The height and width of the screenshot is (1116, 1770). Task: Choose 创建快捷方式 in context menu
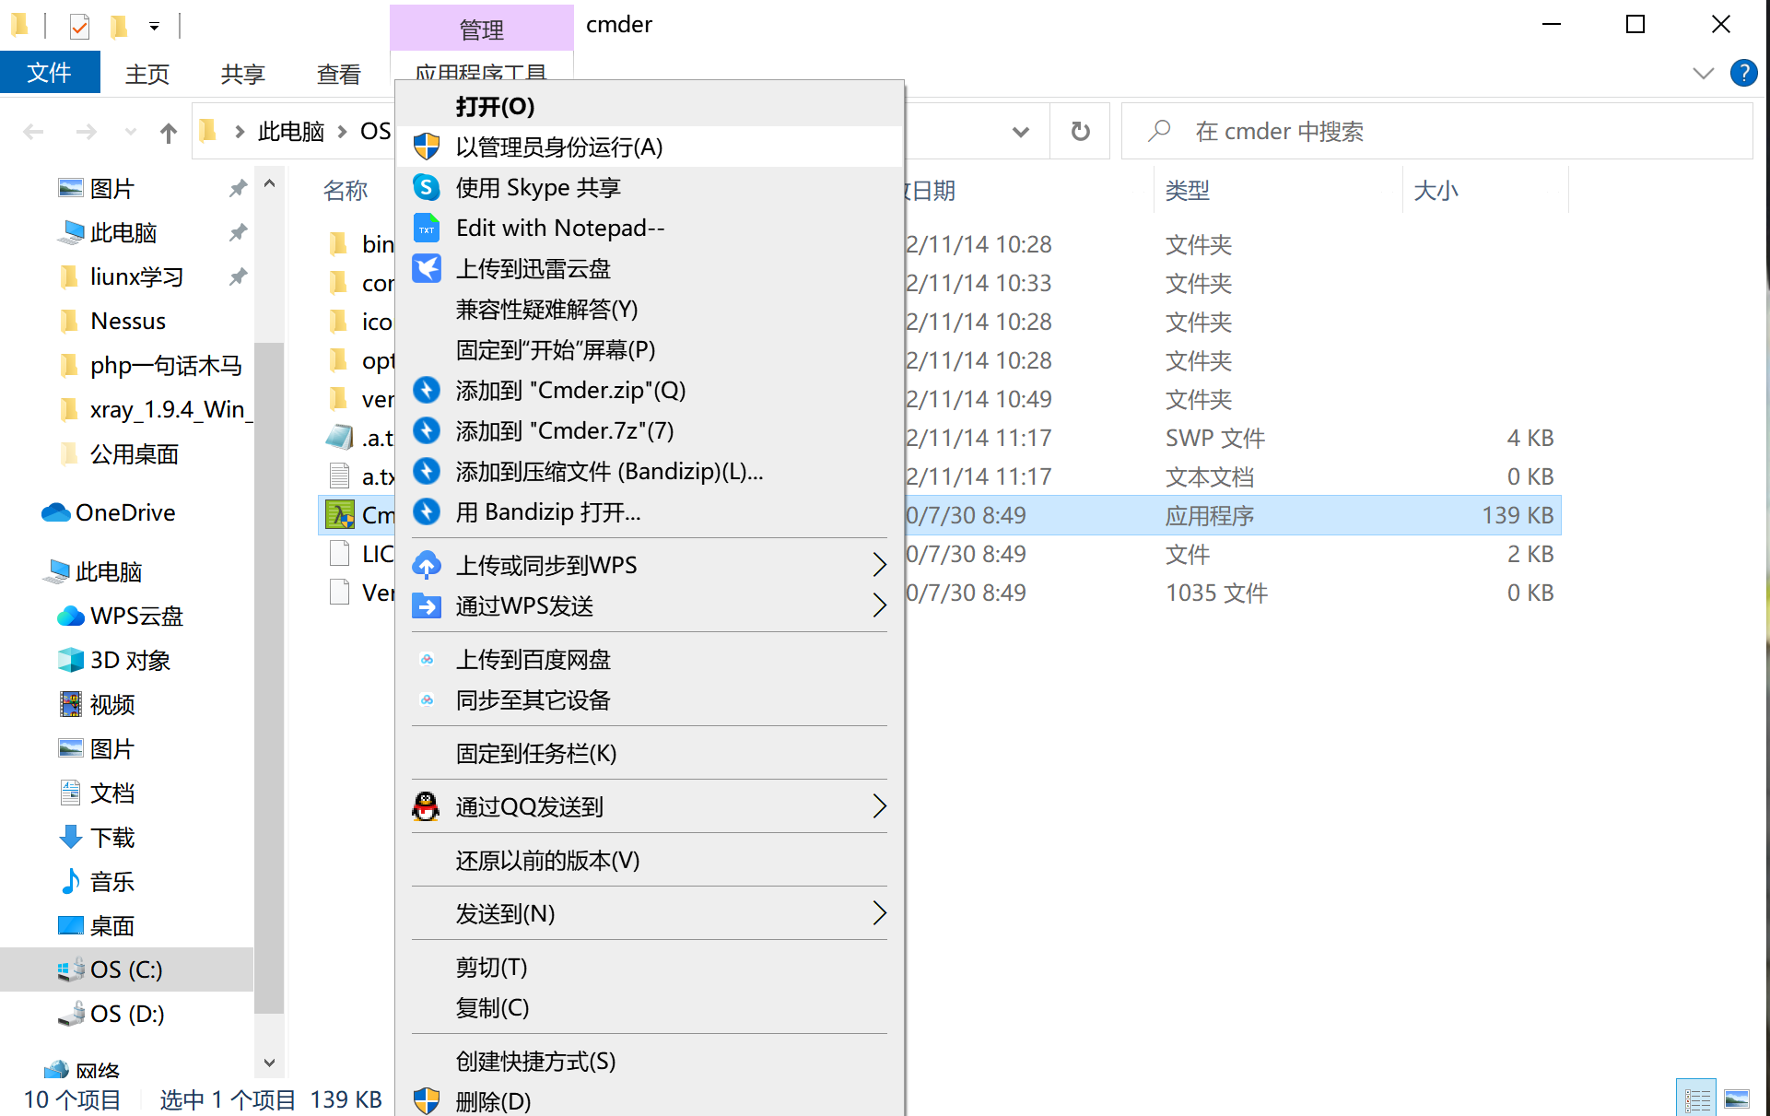(x=535, y=1062)
